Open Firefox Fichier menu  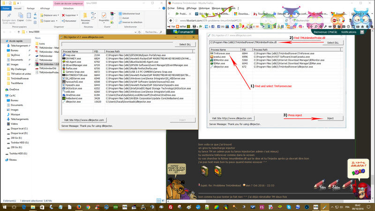(171, 8)
